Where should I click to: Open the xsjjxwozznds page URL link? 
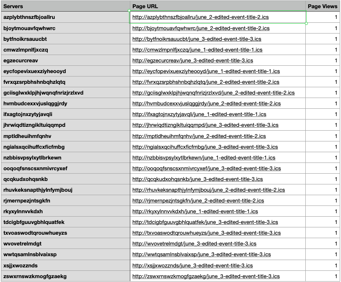193,265
